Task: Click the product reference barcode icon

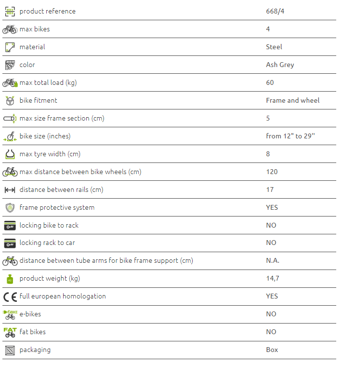Action: pos(10,11)
